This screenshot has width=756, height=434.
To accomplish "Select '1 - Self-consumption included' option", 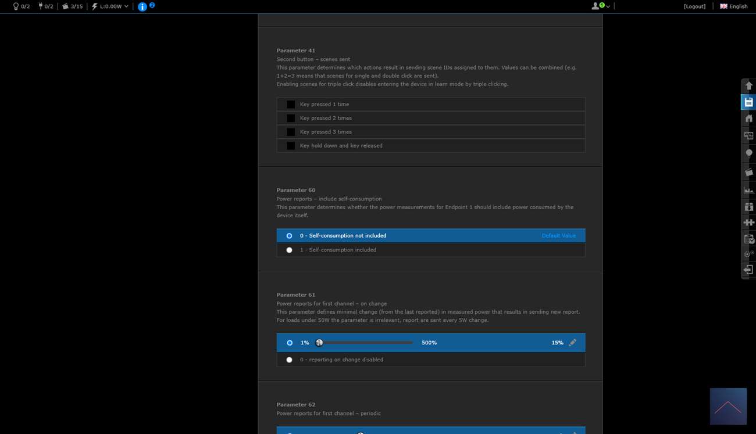I will [290, 250].
